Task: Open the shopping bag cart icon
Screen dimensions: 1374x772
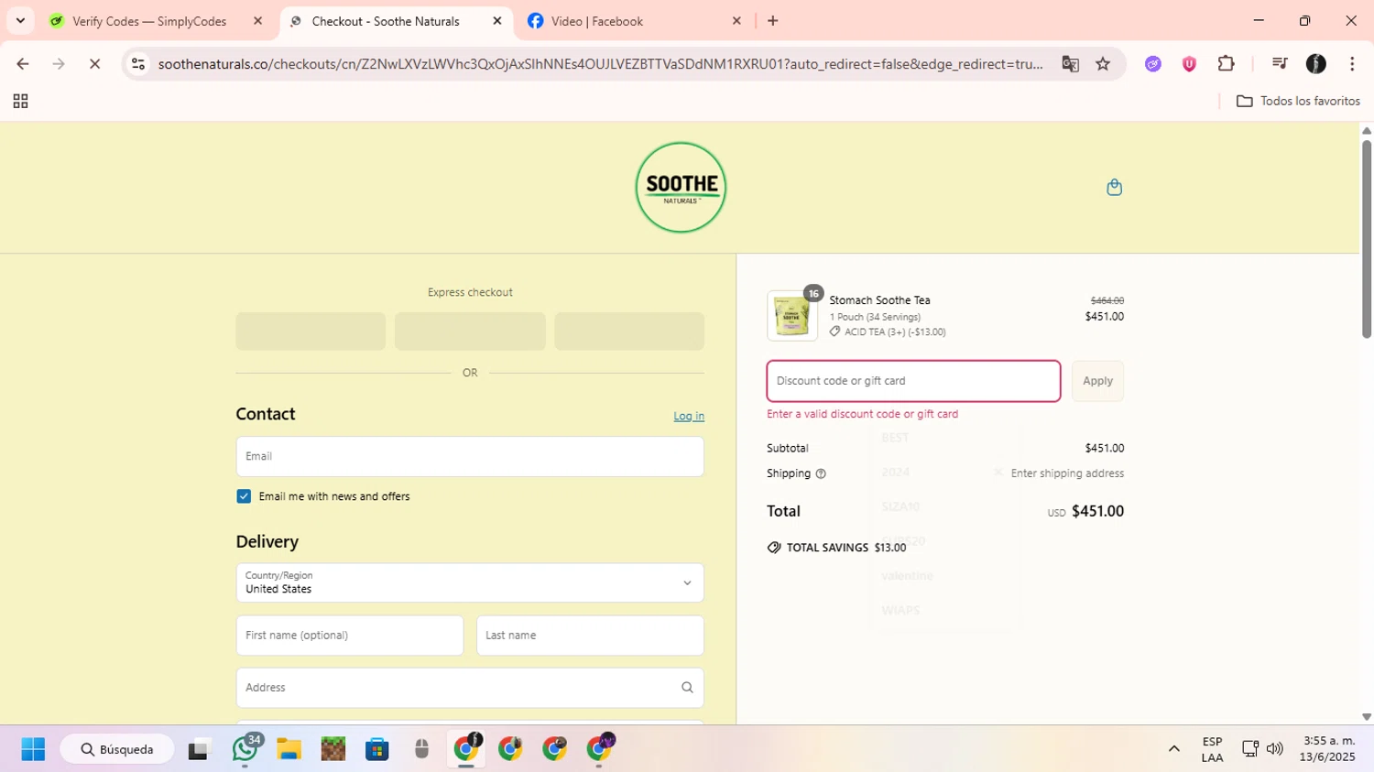Action: pos(1114,187)
